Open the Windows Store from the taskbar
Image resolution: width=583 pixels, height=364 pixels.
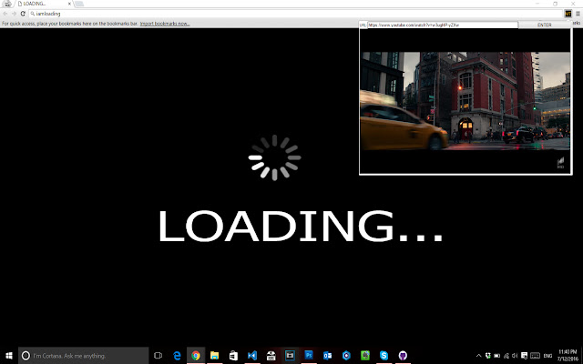pos(233,356)
